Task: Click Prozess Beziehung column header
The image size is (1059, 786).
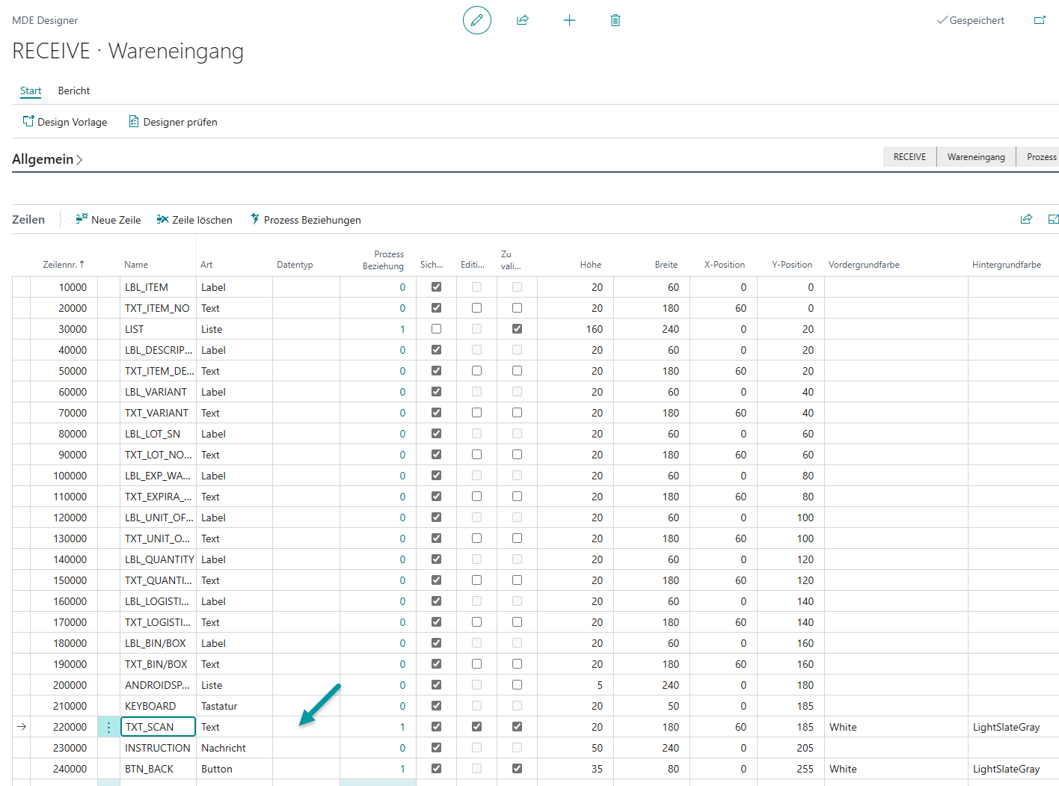Action: pyautogui.click(x=383, y=260)
